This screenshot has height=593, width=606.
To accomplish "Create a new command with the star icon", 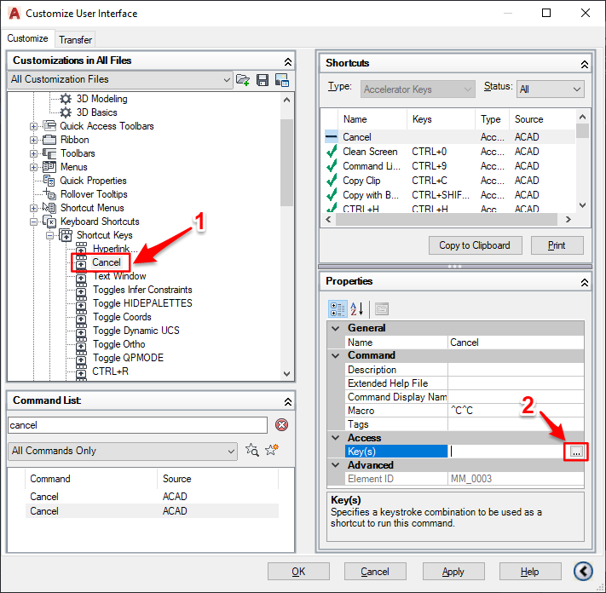I will click(272, 450).
